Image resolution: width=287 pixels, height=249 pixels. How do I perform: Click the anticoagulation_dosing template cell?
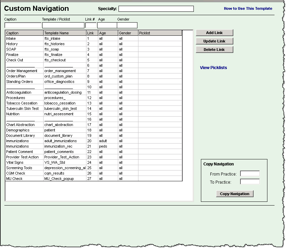[65, 92]
